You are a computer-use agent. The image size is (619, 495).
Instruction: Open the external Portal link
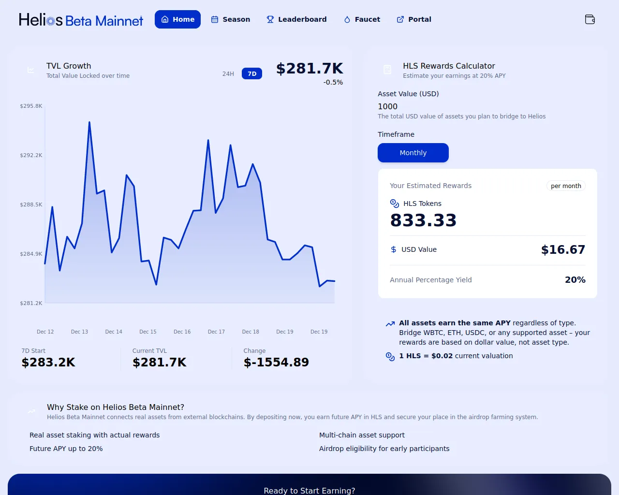coord(414,19)
